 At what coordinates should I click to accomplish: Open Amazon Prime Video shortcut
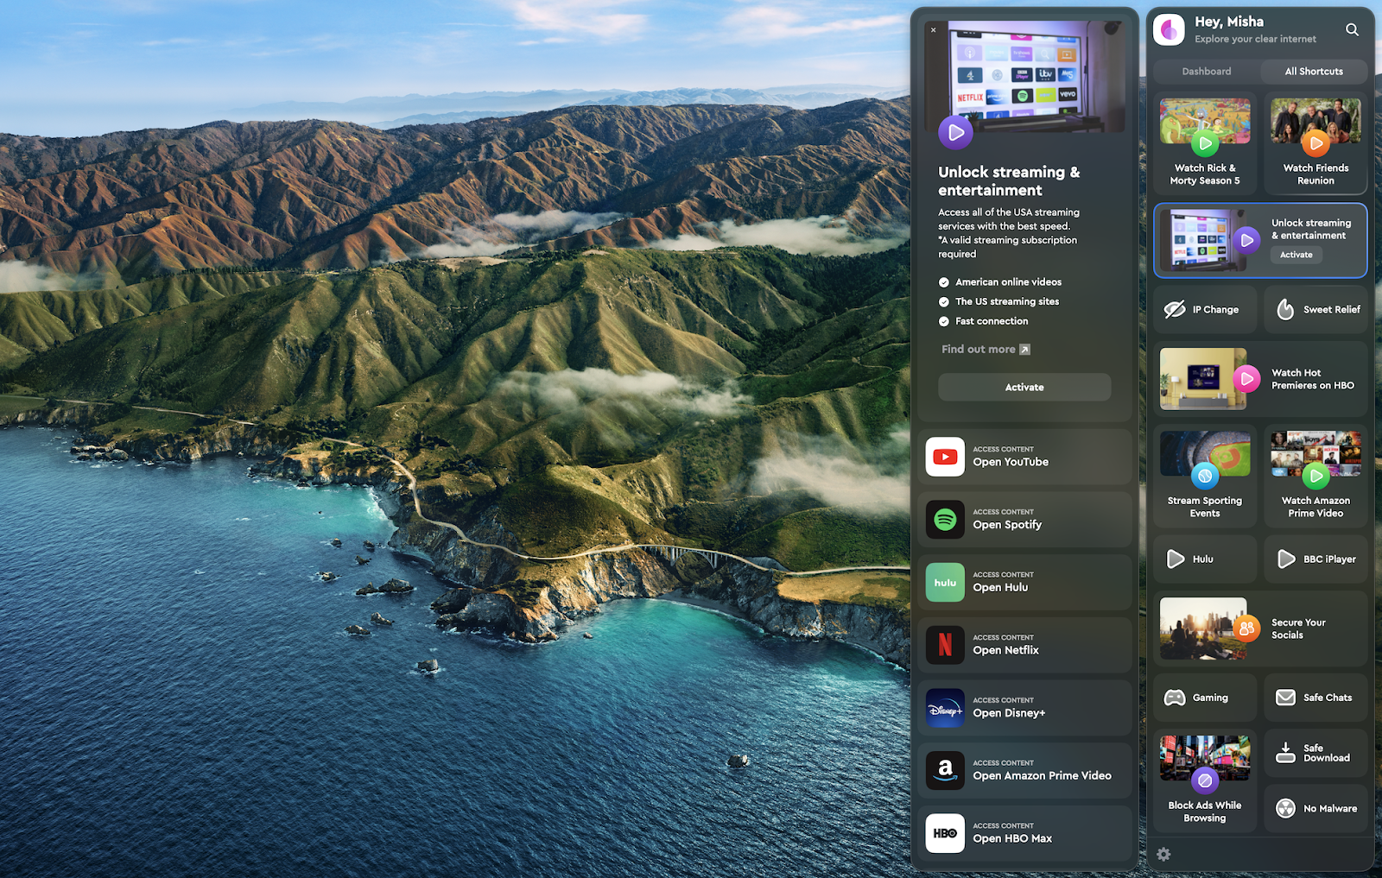point(1024,770)
